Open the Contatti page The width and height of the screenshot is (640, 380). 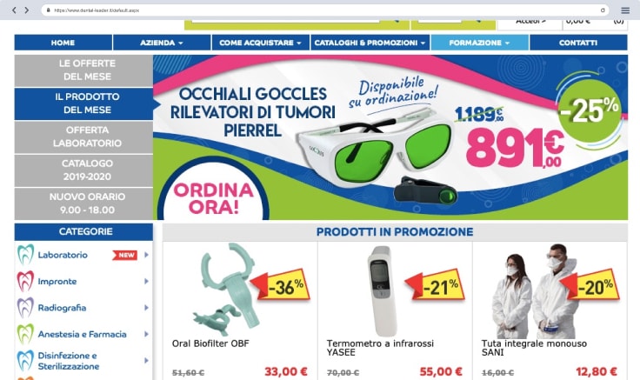click(578, 43)
